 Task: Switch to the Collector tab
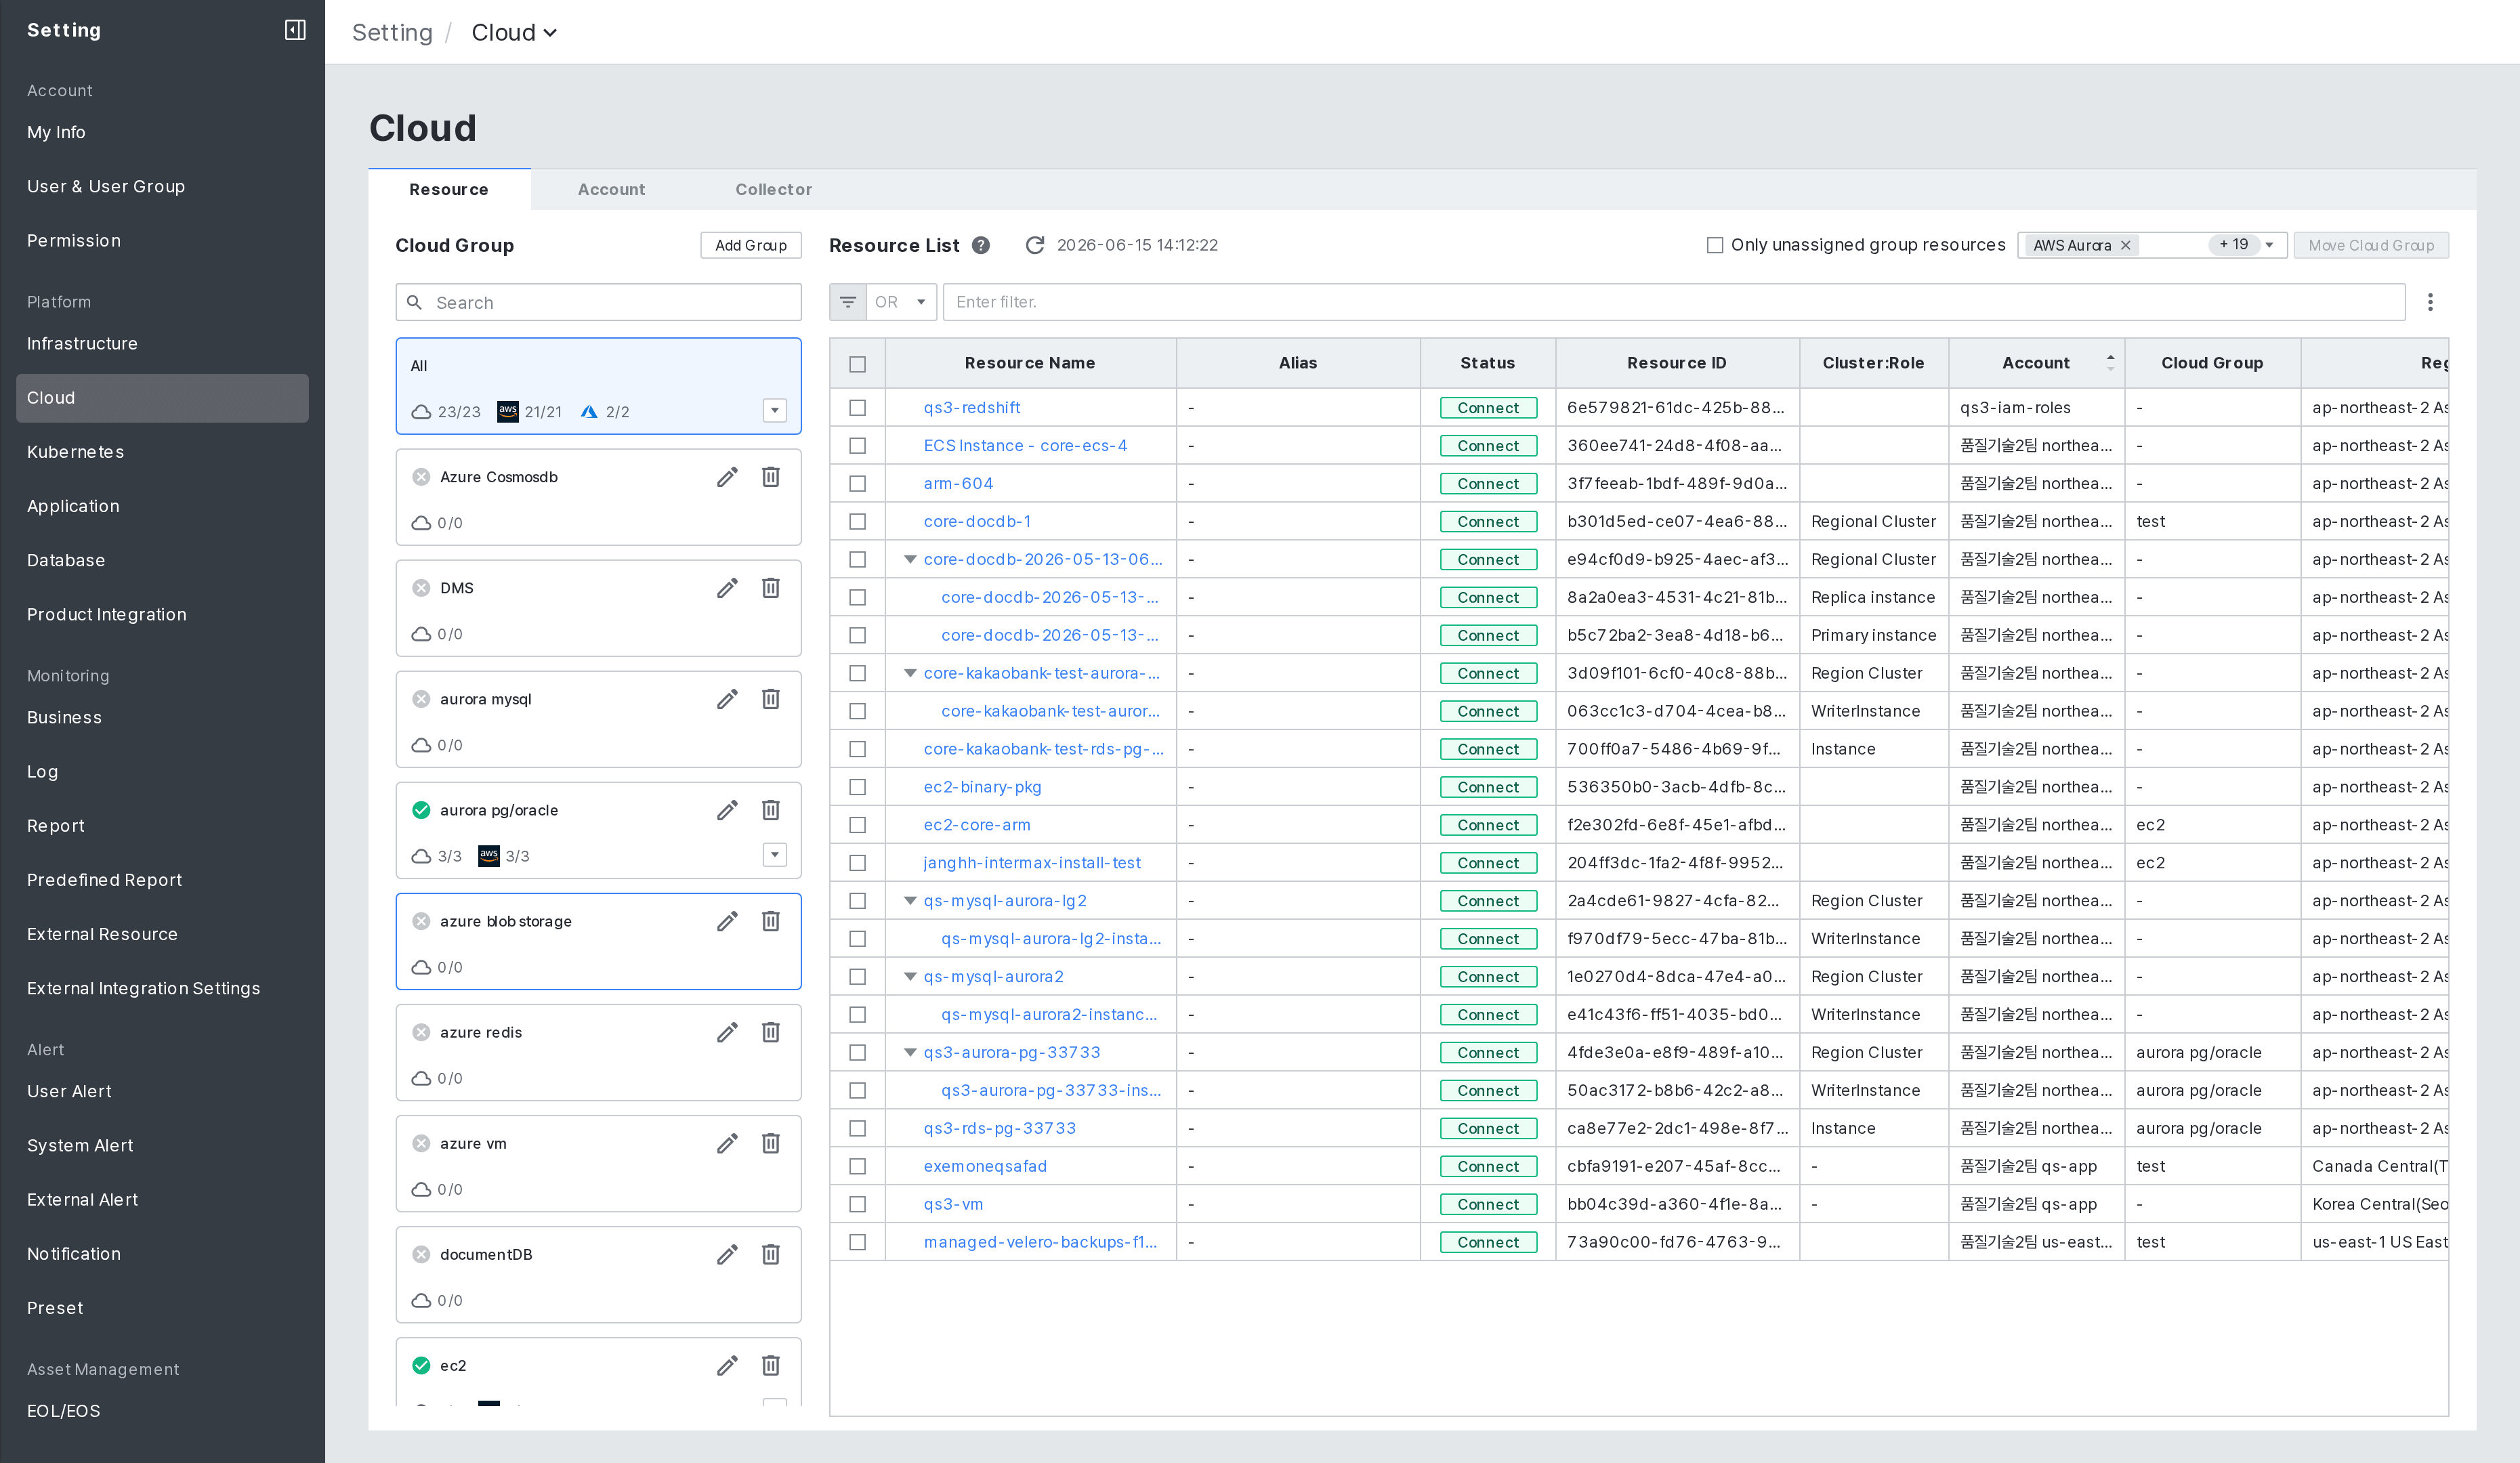(x=773, y=190)
